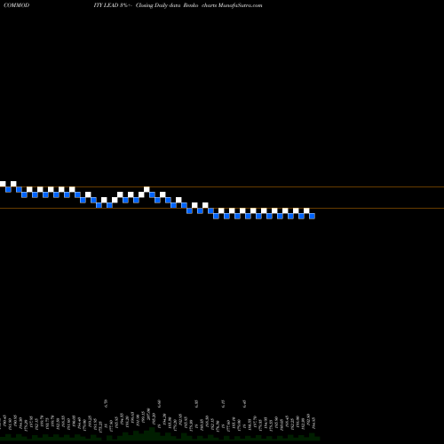
Task: Click the MunafaSutra.com text in the header
Action: (x=240, y=5)
